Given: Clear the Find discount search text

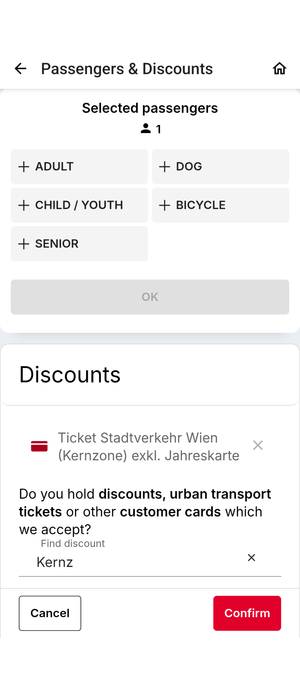Looking at the screenshot, I should point(251,557).
